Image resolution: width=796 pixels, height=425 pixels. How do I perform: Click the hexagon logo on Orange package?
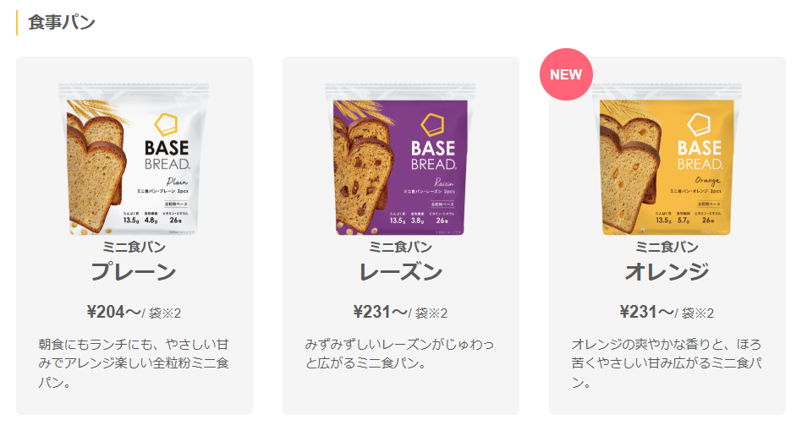point(699,124)
